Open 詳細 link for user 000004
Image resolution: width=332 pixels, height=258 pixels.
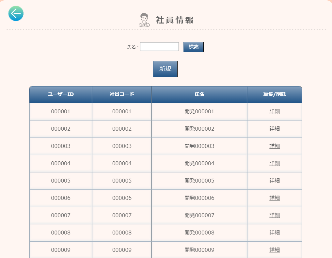click(x=275, y=163)
